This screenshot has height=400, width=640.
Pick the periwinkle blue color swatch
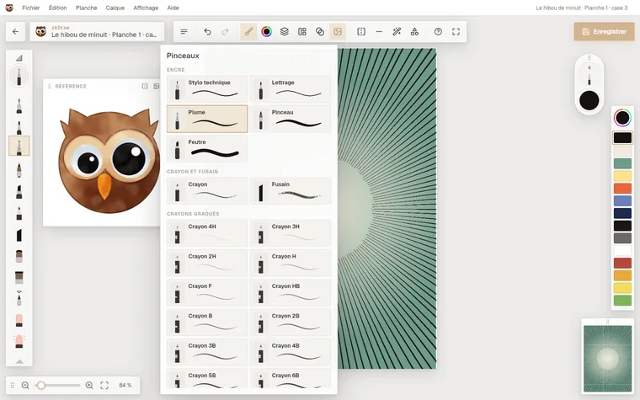click(622, 200)
